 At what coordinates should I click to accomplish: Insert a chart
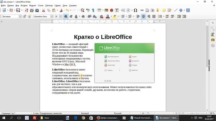click(x=112, y=10)
